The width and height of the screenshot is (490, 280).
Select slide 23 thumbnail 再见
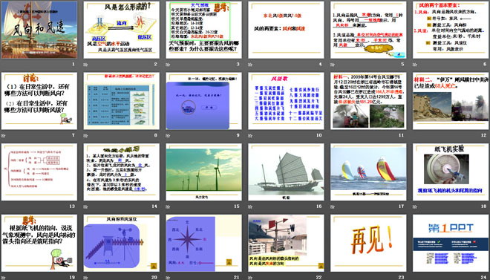click(368, 243)
